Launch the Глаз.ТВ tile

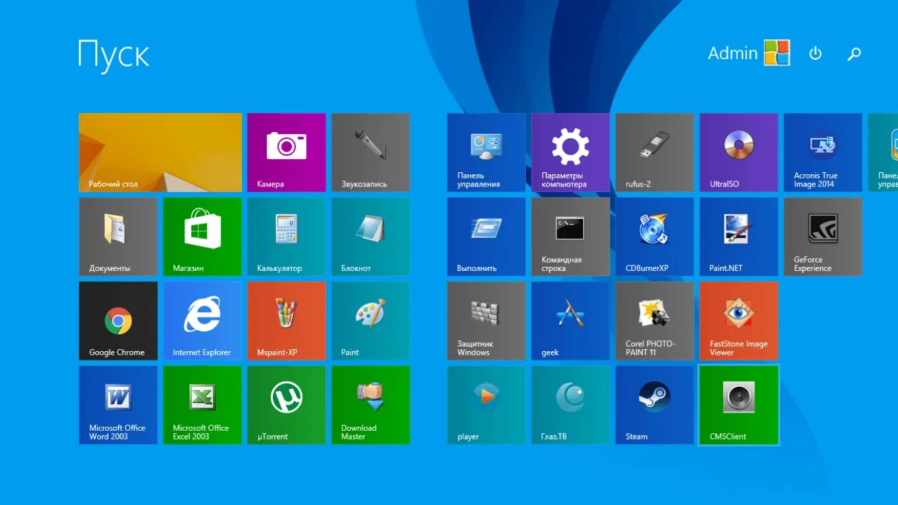coord(571,405)
